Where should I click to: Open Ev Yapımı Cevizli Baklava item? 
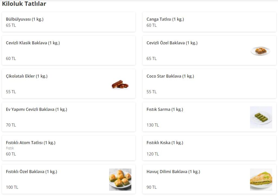click(x=36, y=109)
